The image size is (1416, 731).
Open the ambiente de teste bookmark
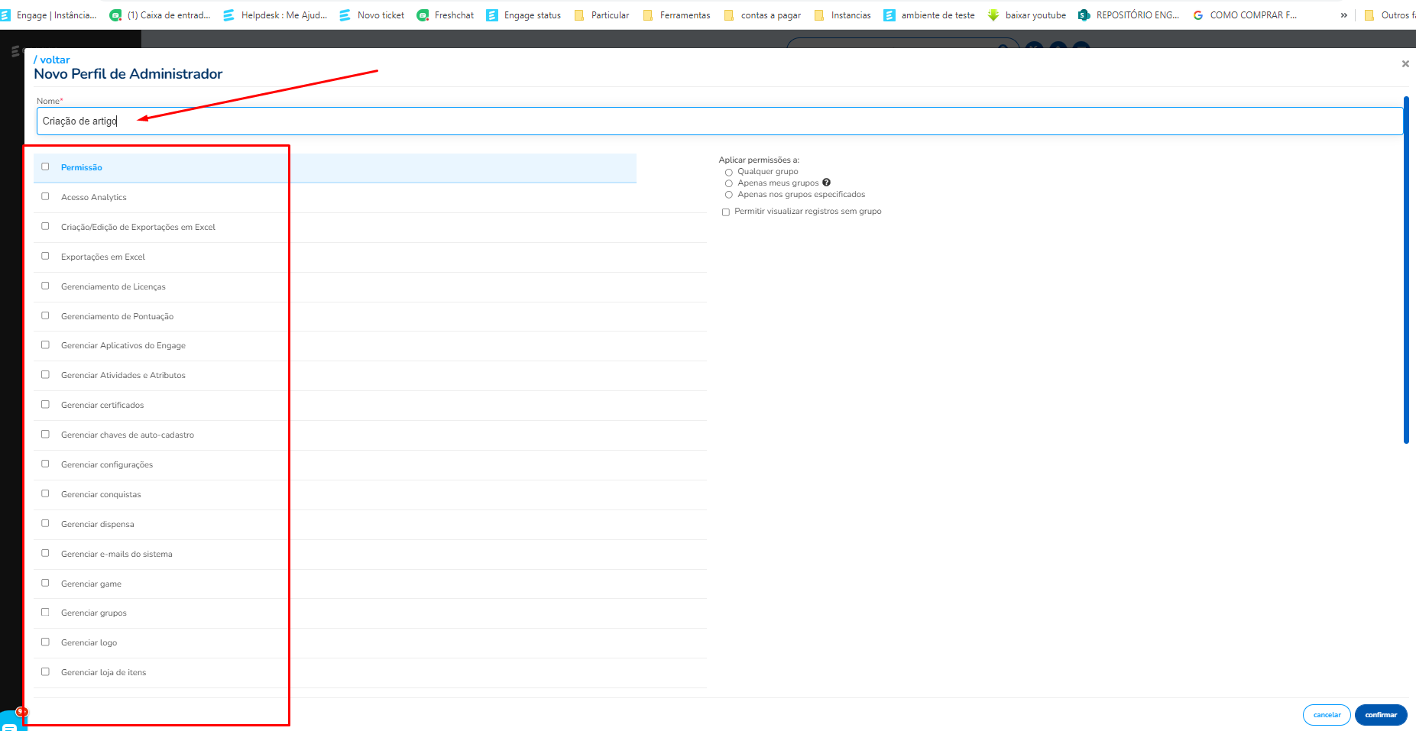point(929,15)
